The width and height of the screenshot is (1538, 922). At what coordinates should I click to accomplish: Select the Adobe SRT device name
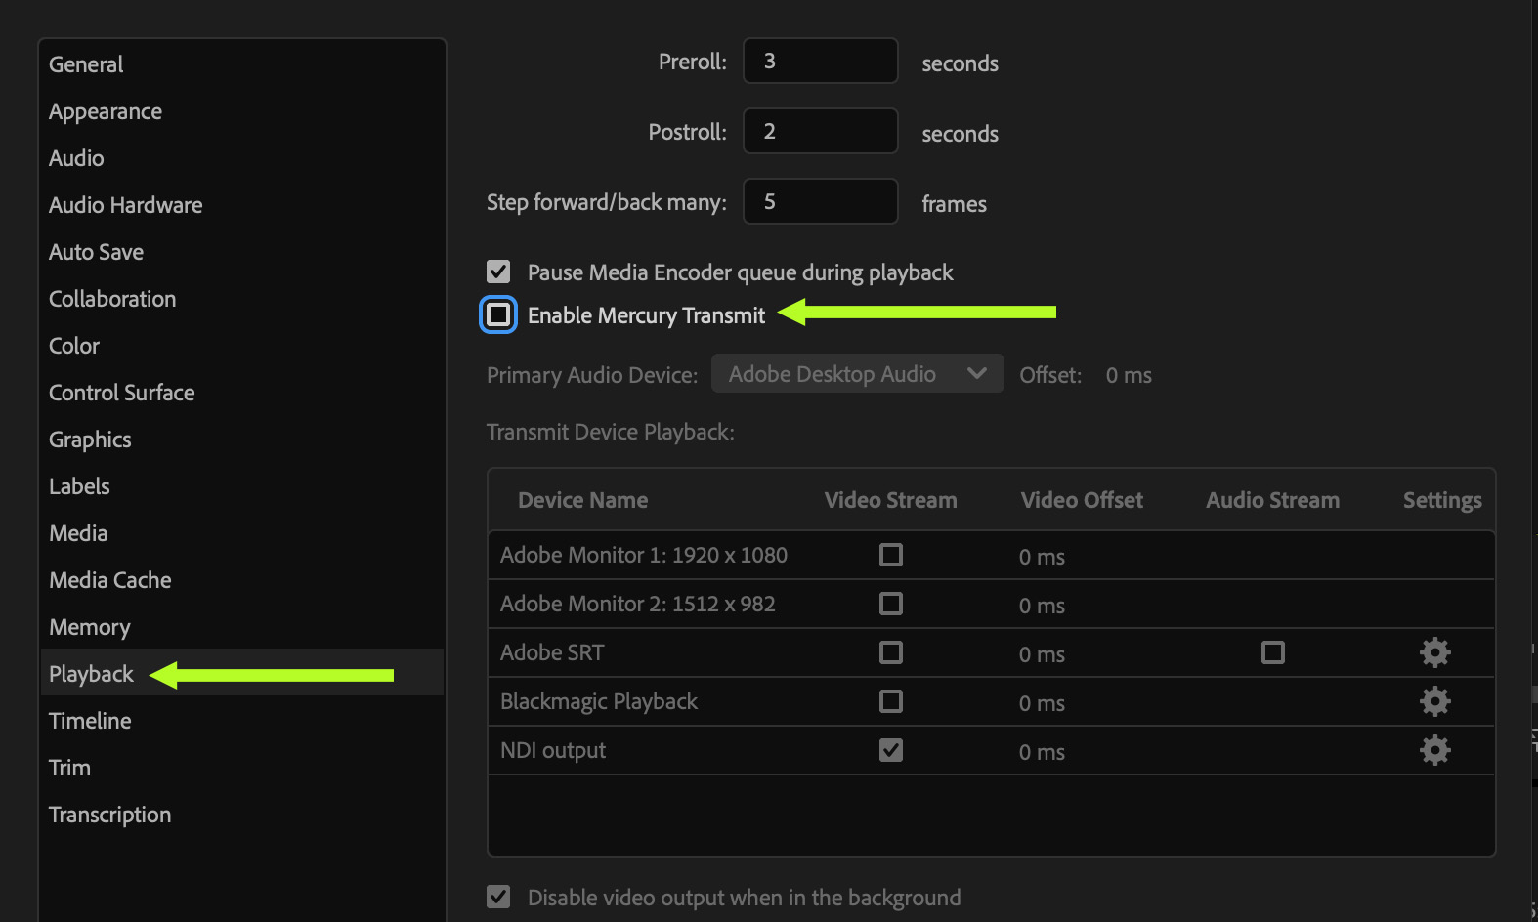552,652
